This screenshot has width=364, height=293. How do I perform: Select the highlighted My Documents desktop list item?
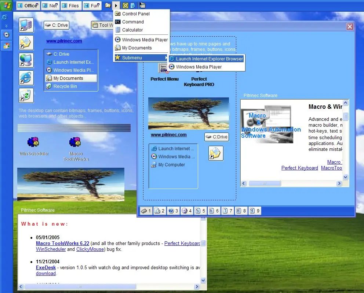71,78
